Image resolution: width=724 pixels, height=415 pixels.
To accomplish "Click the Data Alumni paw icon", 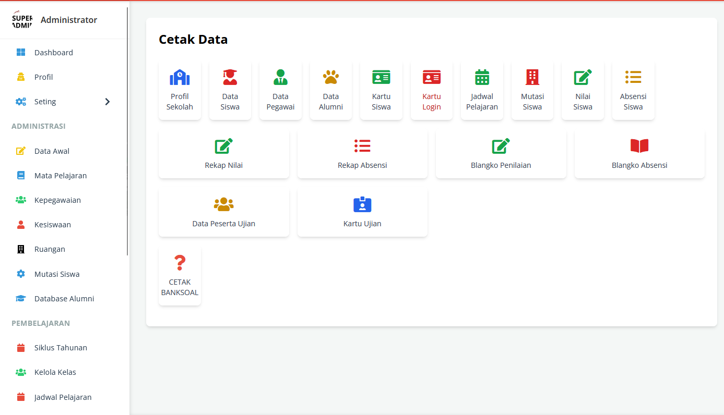I will pos(330,77).
